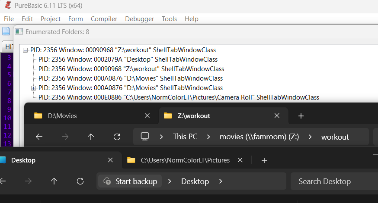Click the movies (\\famroom) (Z:) breadcrumb
The image size is (378, 203).
pos(259,137)
